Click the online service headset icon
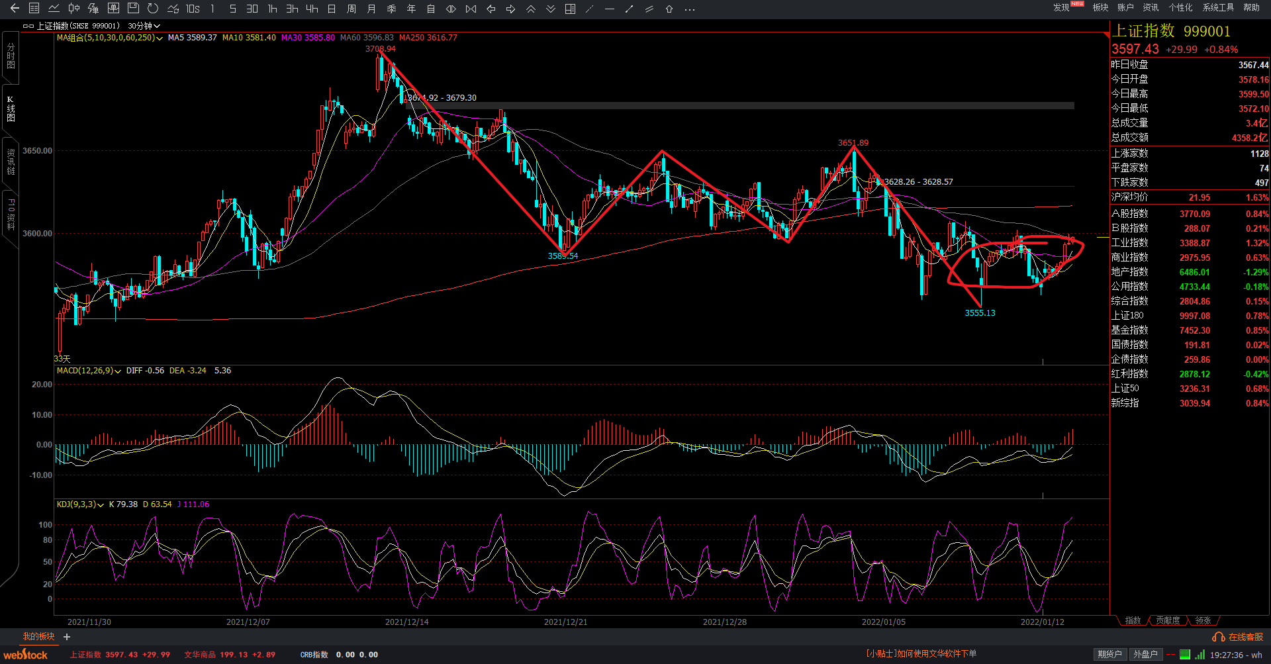This screenshot has width=1271, height=664. pos(1218,637)
